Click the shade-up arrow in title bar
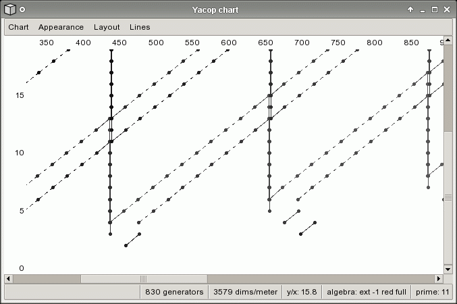Viewport: 457px width, 304px height. pyautogui.click(x=410, y=9)
